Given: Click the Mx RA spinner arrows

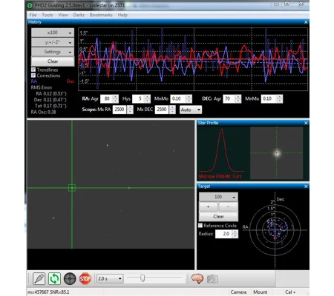Looking at the screenshot, I should (130, 110).
